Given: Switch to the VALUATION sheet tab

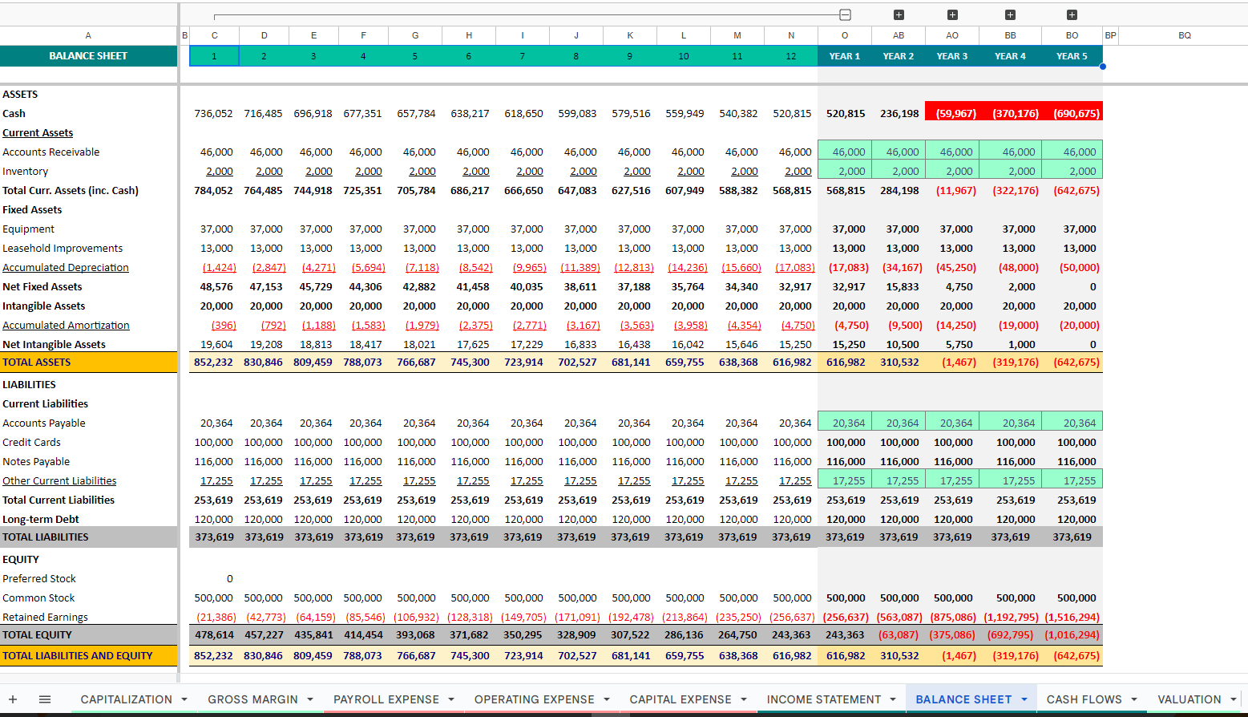Looking at the screenshot, I should point(1189,699).
